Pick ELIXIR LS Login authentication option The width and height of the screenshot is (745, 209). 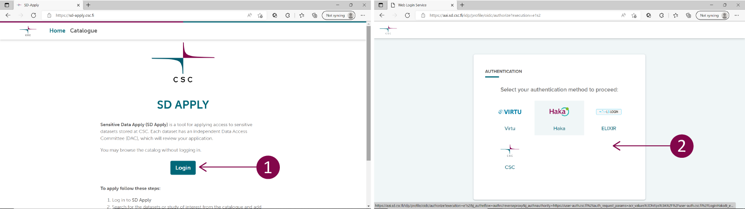pyautogui.click(x=609, y=112)
